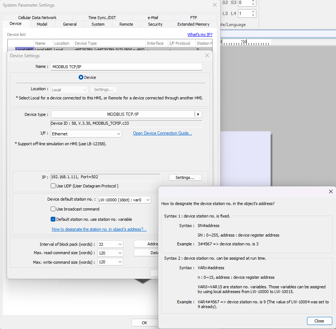
Task: Click the What's my IP? link
Action: coord(200,34)
